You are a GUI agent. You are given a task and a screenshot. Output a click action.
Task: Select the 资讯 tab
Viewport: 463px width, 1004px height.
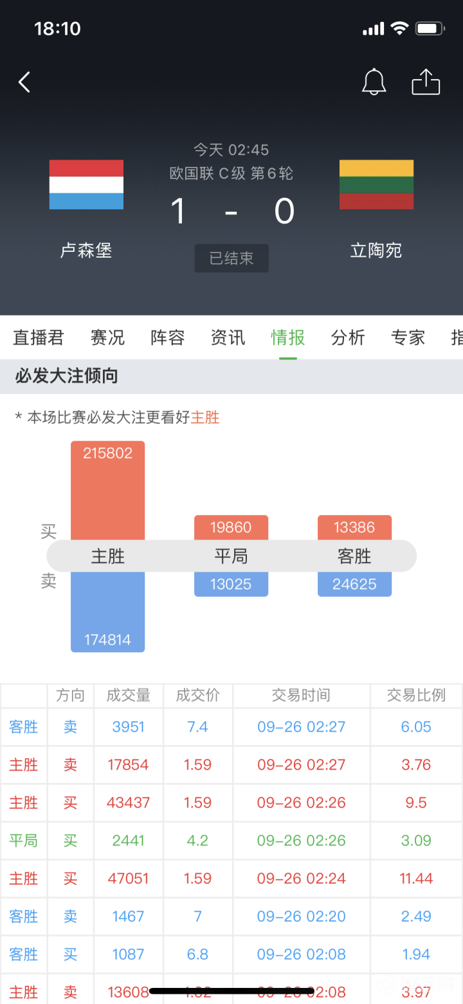coord(228,337)
